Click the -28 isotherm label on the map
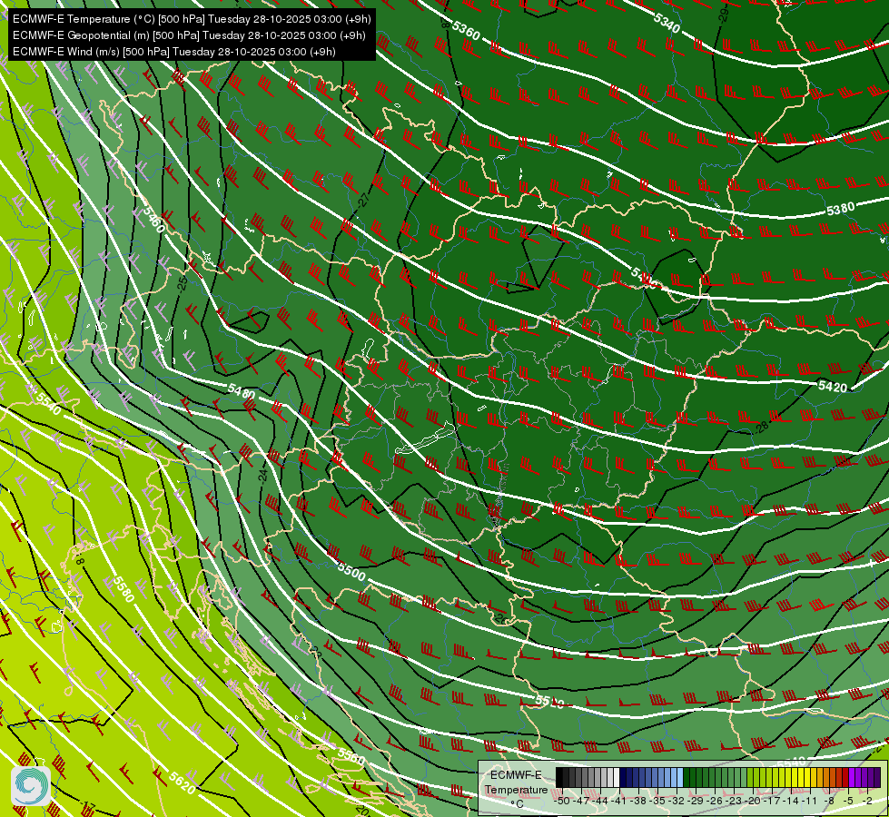The height and width of the screenshot is (817, 889). pos(762,427)
